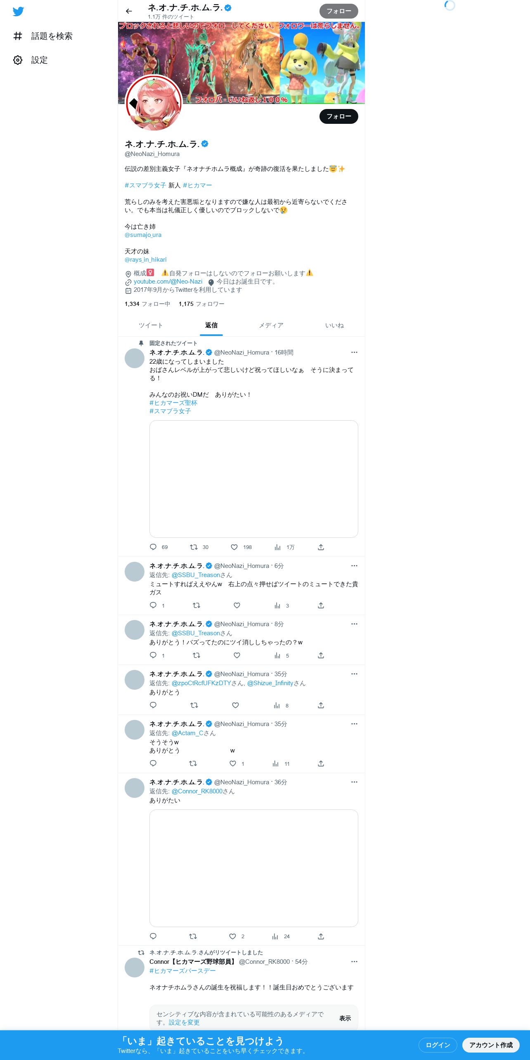Retweet the pinned tweet with 30 retweets
This screenshot has height=1060, width=530.
[x=194, y=547]
